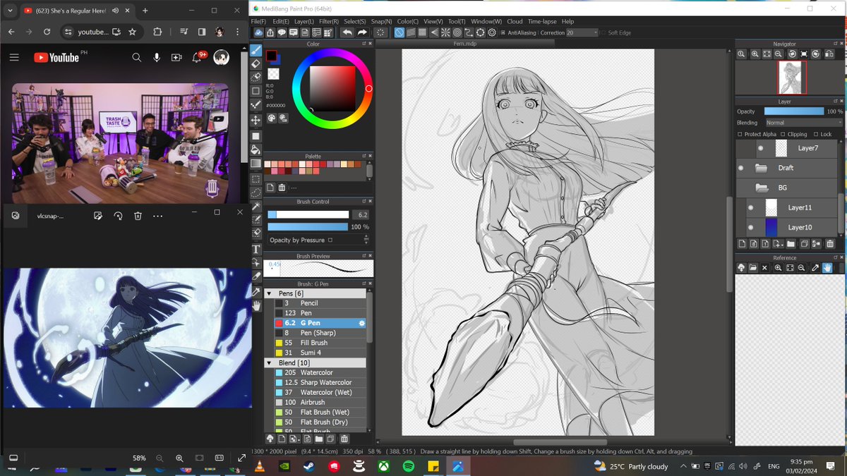Toggle Clipping checkbox
The image size is (847, 476).
(x=783, y=134)
